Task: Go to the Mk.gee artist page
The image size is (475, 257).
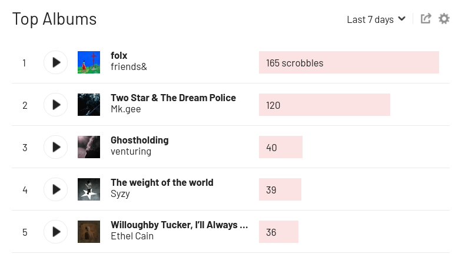Action: tap(125, 109)
